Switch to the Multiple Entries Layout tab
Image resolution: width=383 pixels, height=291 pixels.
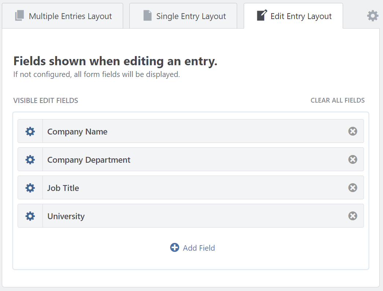coord(70,16)
